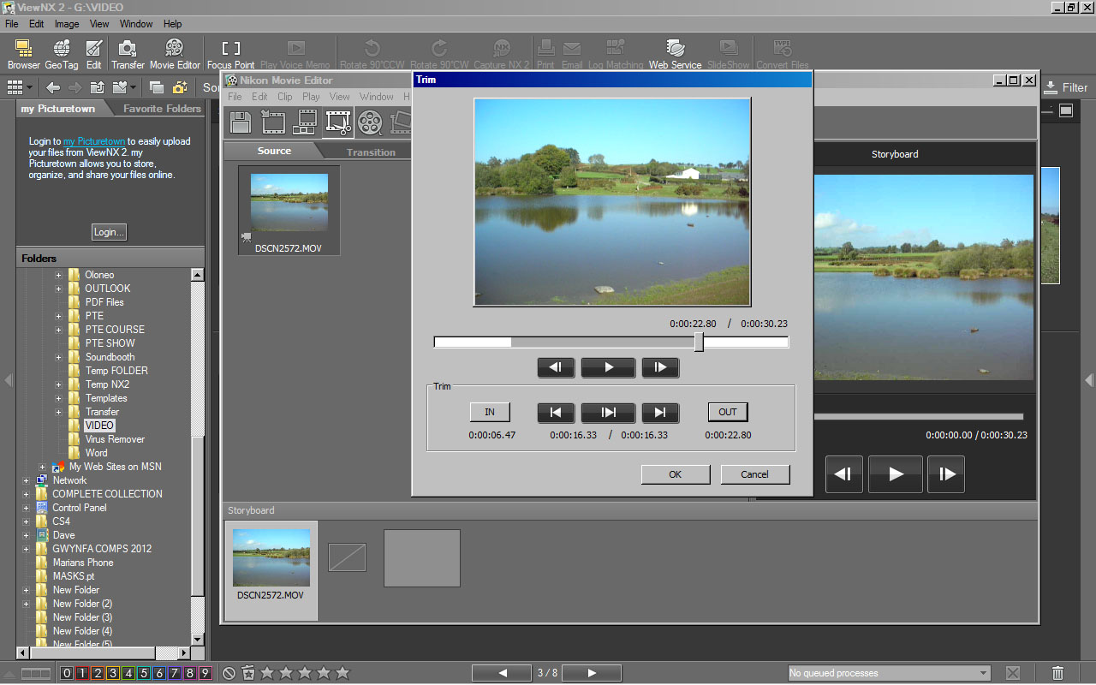Open the queued processes dropdown

pos(983,673)
